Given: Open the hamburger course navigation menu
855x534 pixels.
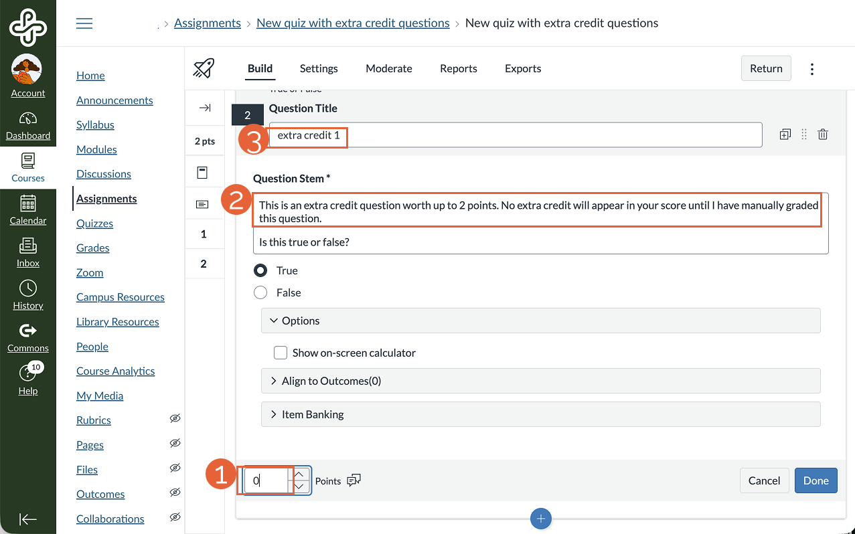Looking at the screenshot, I should [84, 23].
